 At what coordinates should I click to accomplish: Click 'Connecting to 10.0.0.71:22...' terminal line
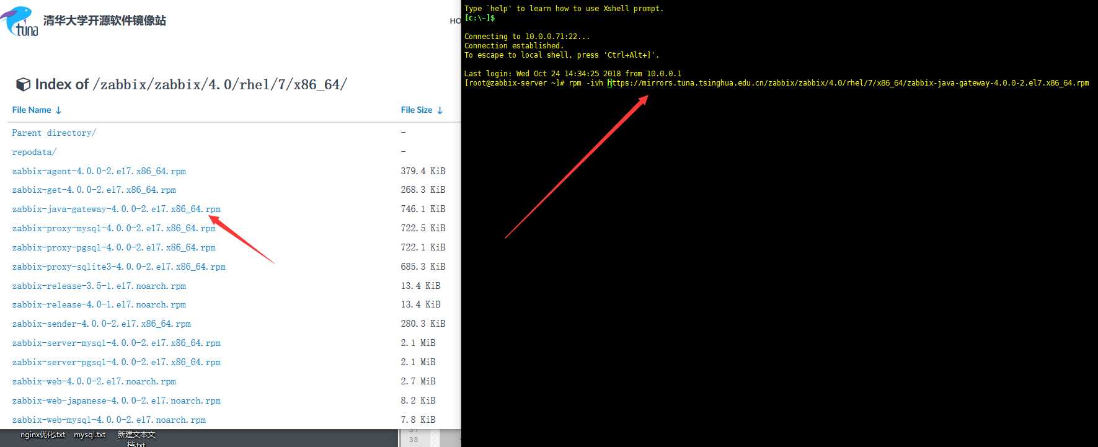click(527, 37)
